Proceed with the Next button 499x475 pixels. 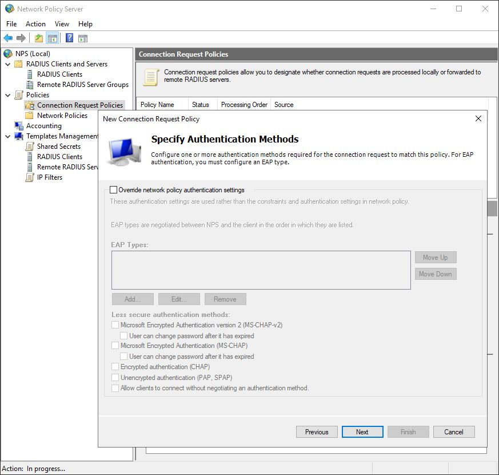362,432
